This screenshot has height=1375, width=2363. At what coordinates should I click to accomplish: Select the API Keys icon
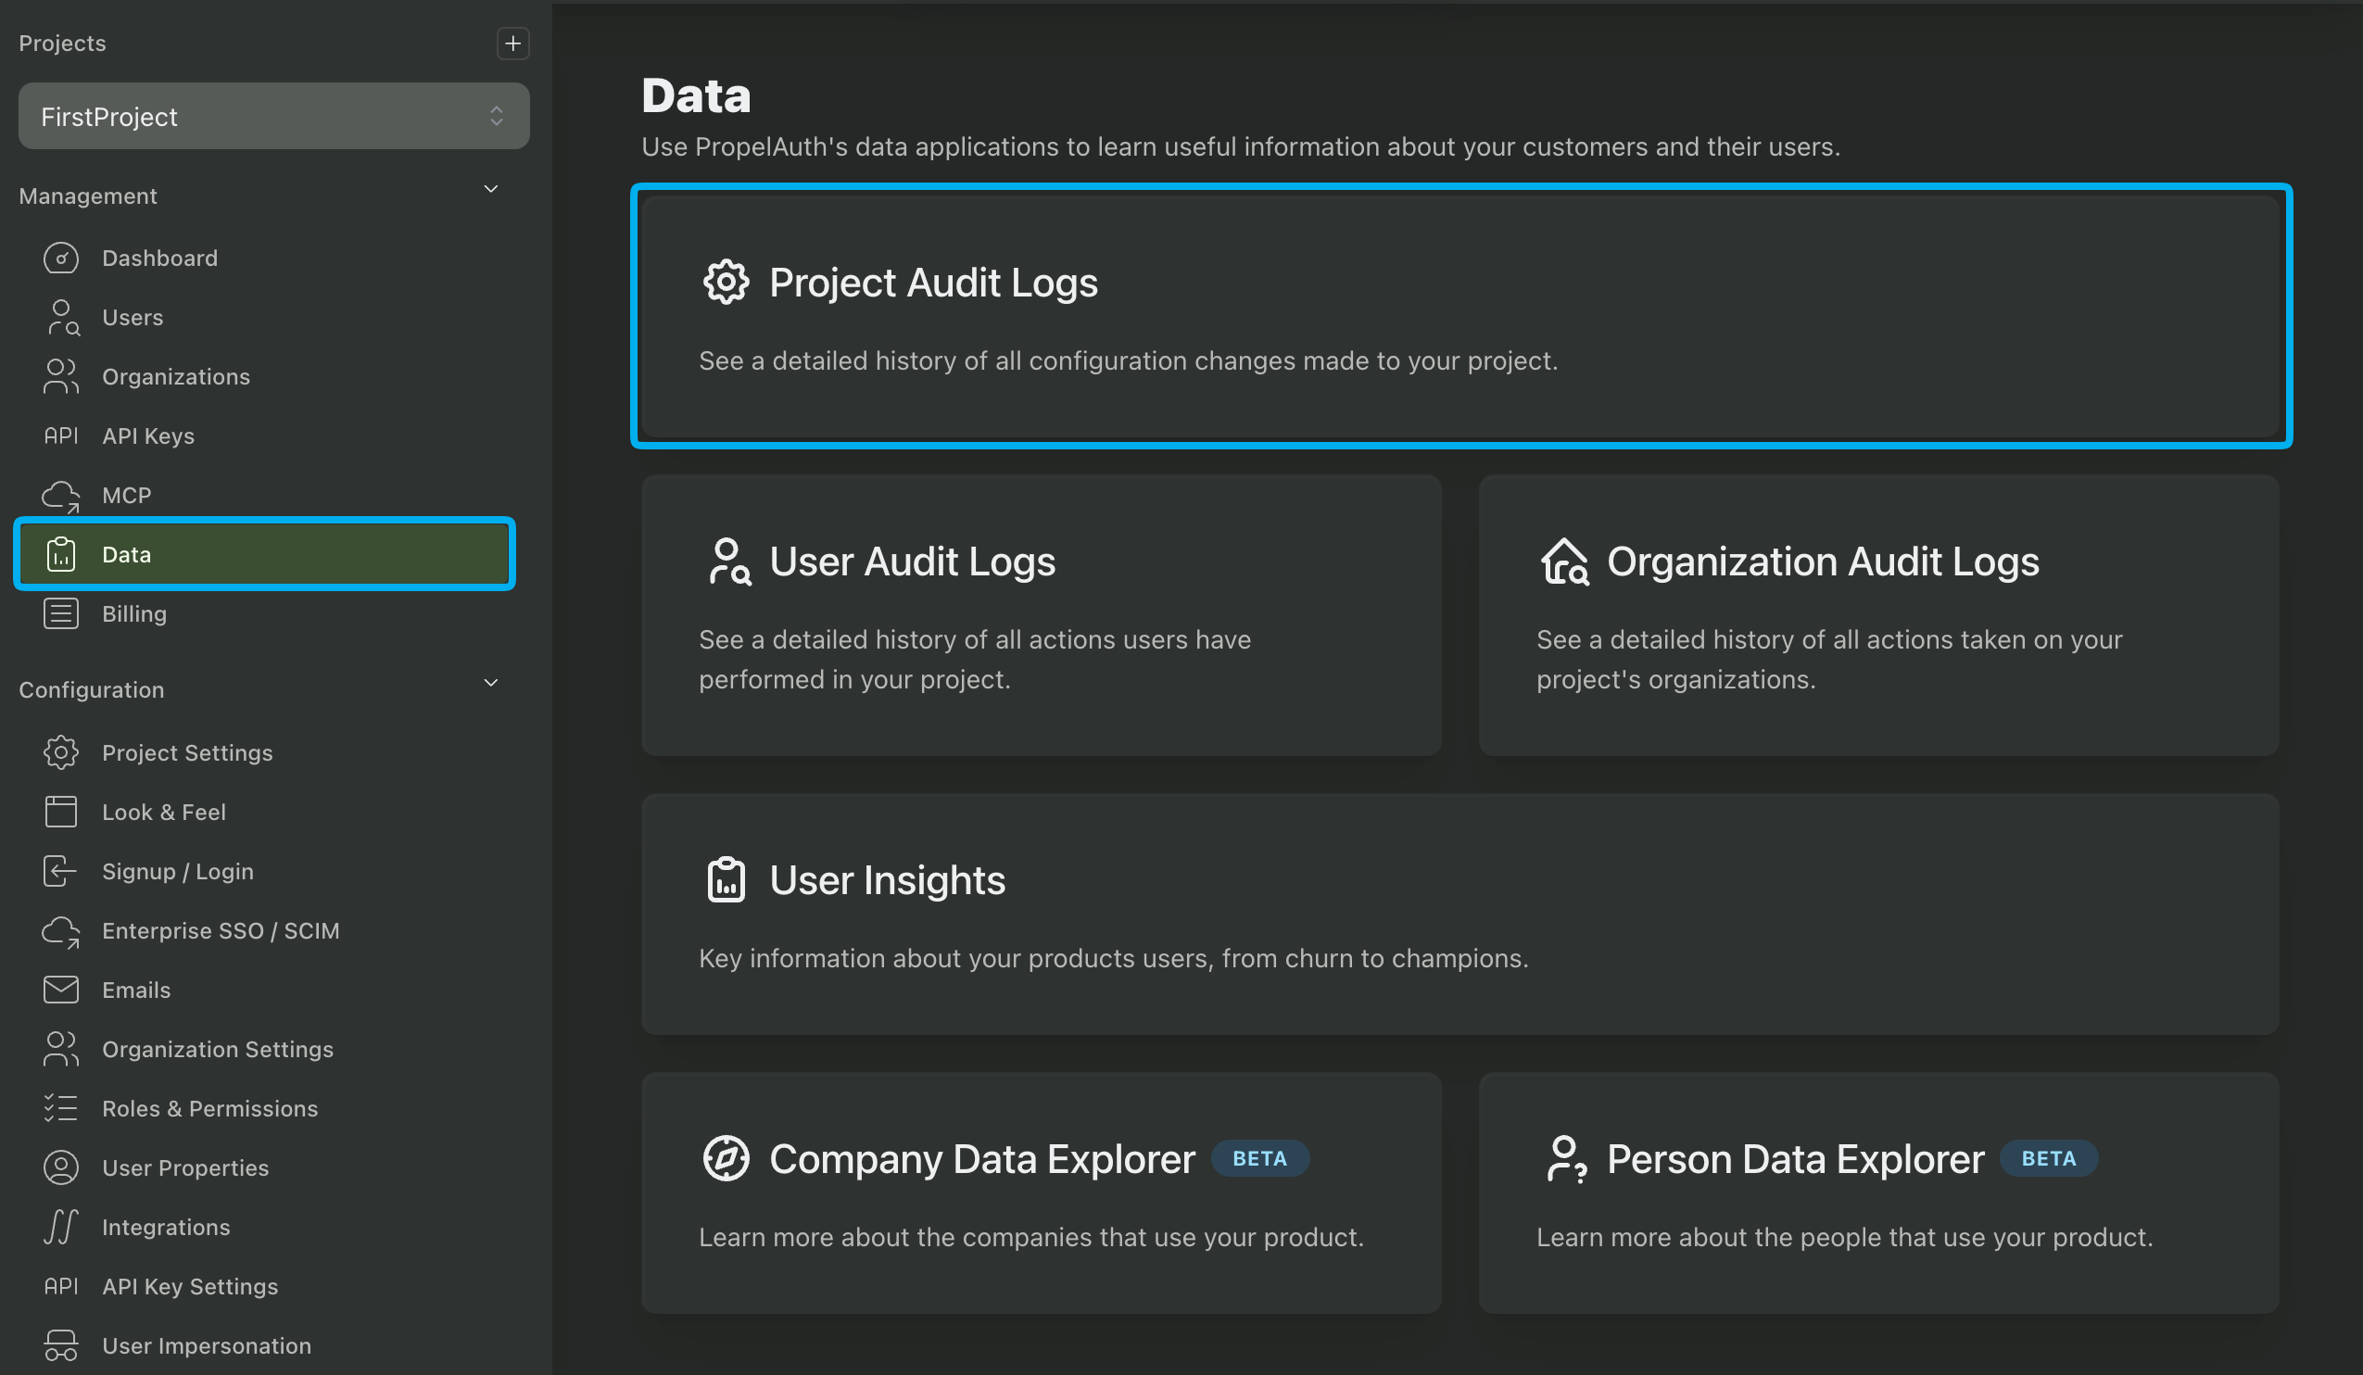tap(60, 435)
